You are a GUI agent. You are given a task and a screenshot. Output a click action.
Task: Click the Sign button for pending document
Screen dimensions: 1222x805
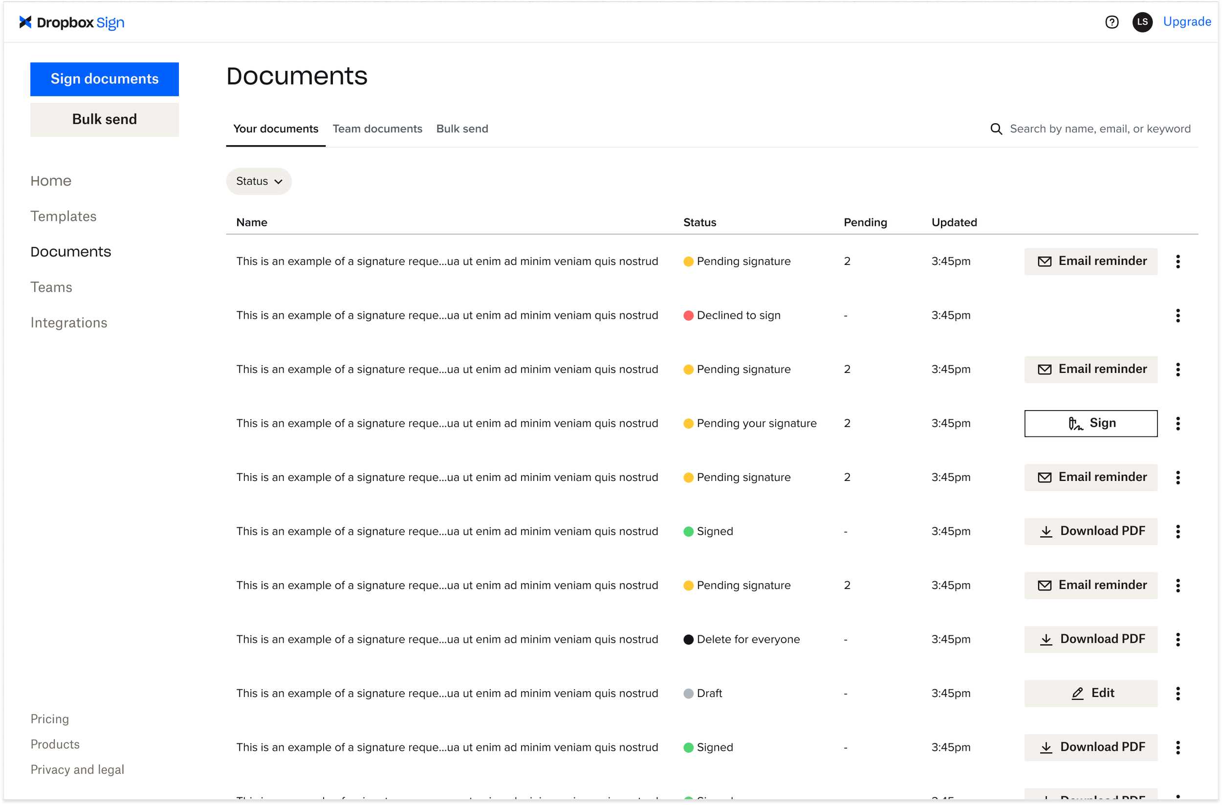tap(1091, 424)
